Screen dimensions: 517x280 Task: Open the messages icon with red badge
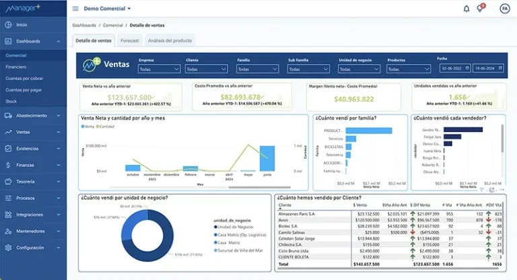(x=481, y=8)
